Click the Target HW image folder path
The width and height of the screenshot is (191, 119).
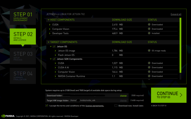click(x=83, y=100)
